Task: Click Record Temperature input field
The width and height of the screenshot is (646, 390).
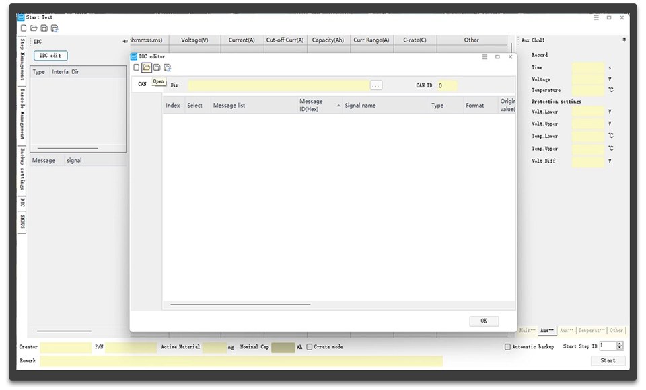Action: [x=588, y=90]
